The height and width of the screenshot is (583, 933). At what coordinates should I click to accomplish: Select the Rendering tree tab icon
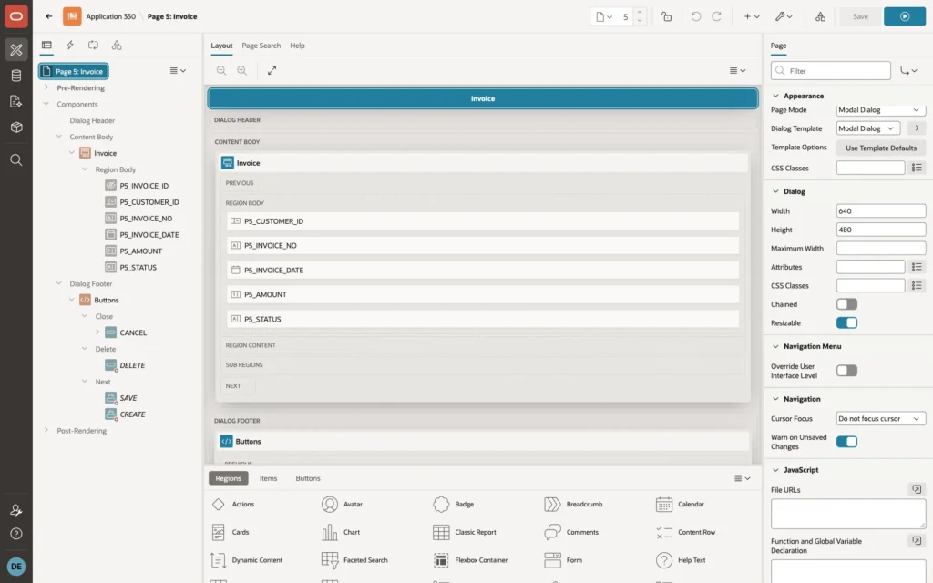tap(46, 46)
